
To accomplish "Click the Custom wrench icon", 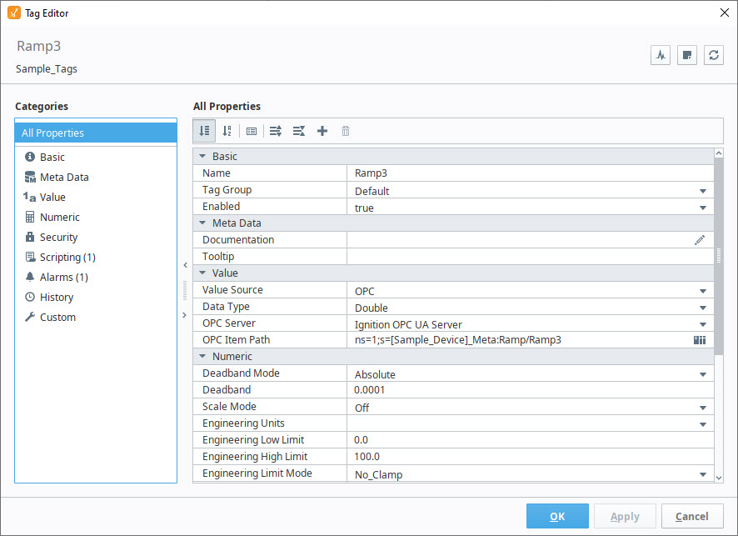I will [x=30, y=317].
